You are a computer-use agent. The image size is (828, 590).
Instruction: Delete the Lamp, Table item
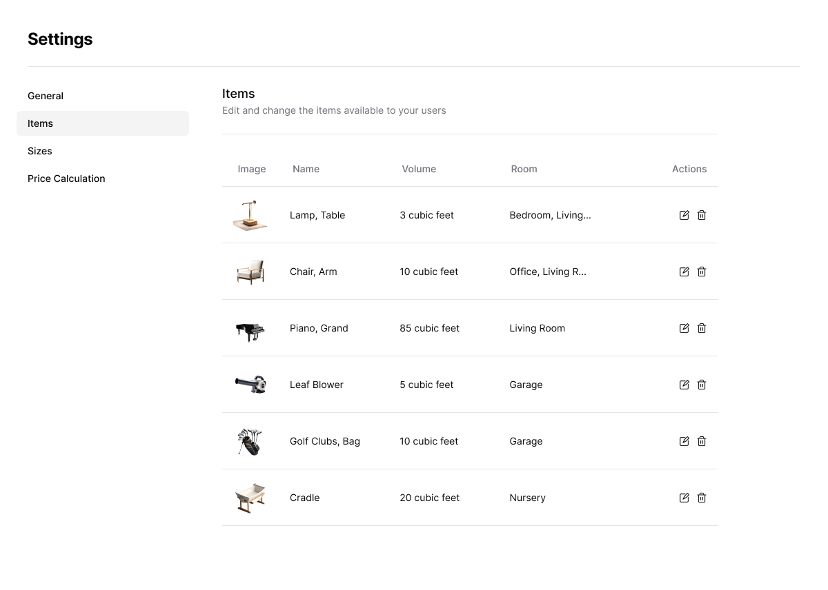click(x=702, y=215)
